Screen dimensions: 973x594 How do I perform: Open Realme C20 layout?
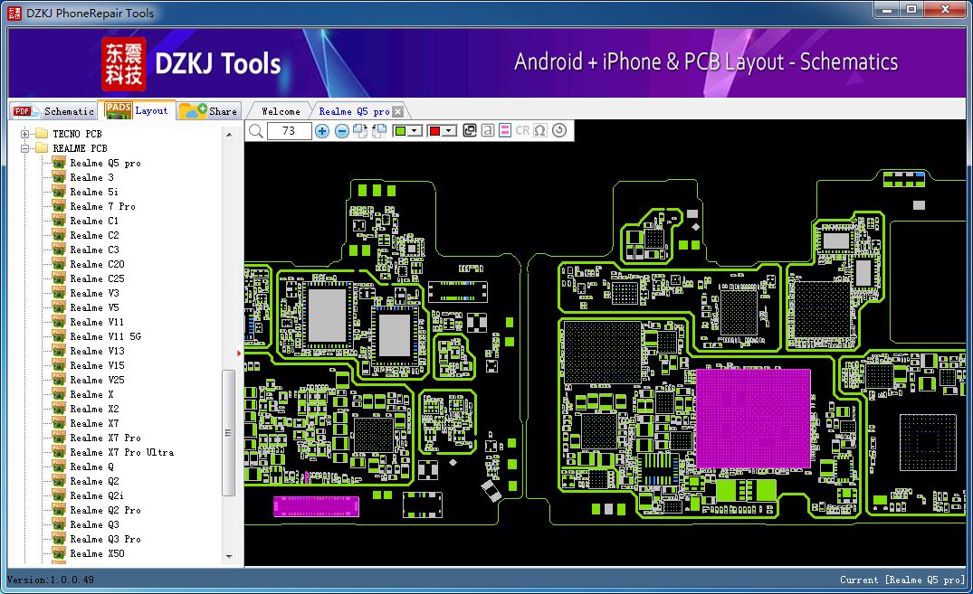pos(97,264)
